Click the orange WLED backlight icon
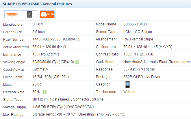The image size is (191, 119). pos(47,14)
